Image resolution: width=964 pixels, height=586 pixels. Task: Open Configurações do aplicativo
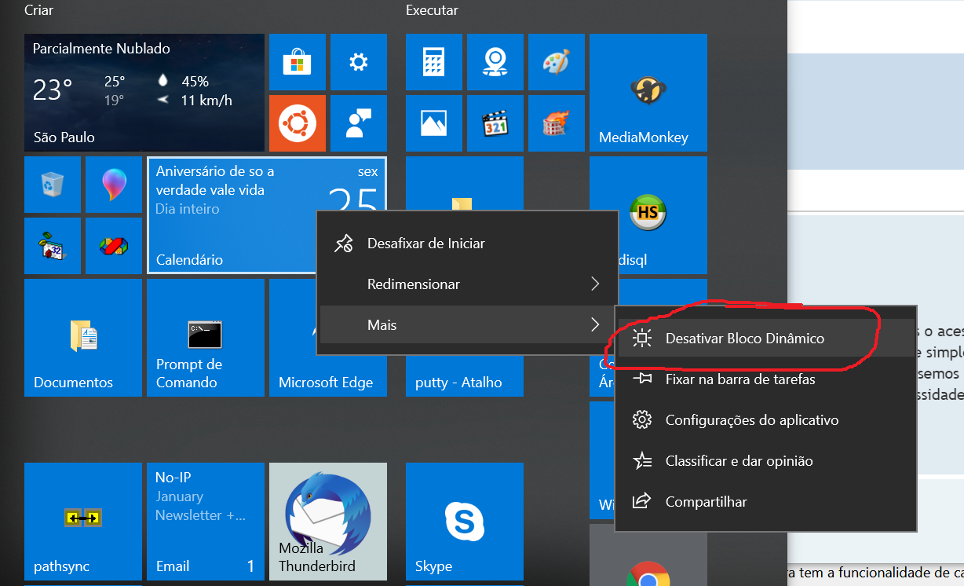751,420
